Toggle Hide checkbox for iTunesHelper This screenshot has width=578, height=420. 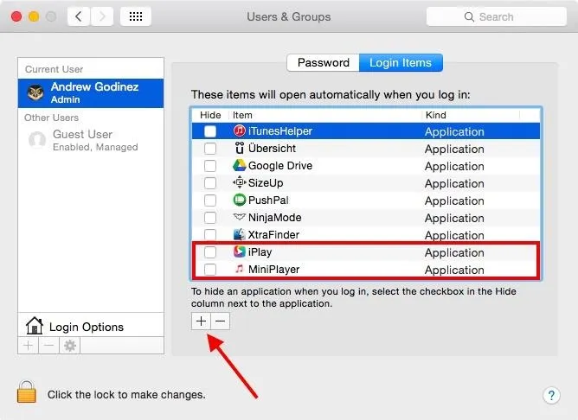(210, 131)
